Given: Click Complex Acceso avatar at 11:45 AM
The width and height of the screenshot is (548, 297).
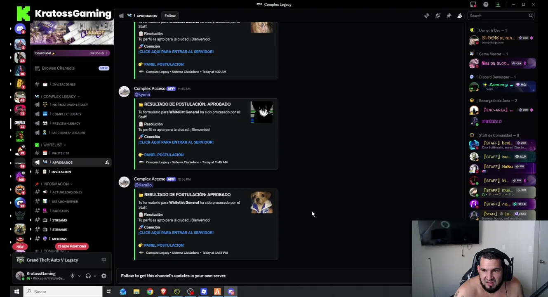Looking at the screenshot, I should pyautogui.click(x=124, y=92).
